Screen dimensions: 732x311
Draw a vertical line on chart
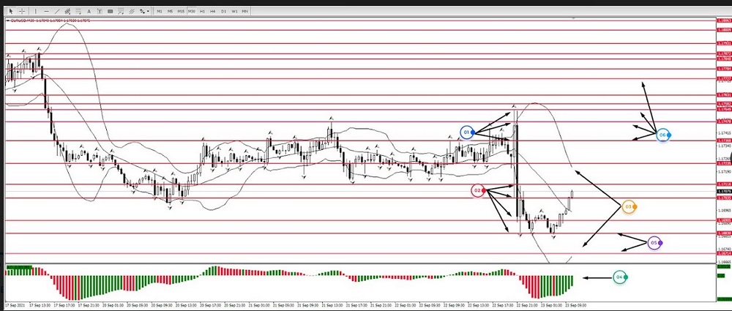[36, 11]
